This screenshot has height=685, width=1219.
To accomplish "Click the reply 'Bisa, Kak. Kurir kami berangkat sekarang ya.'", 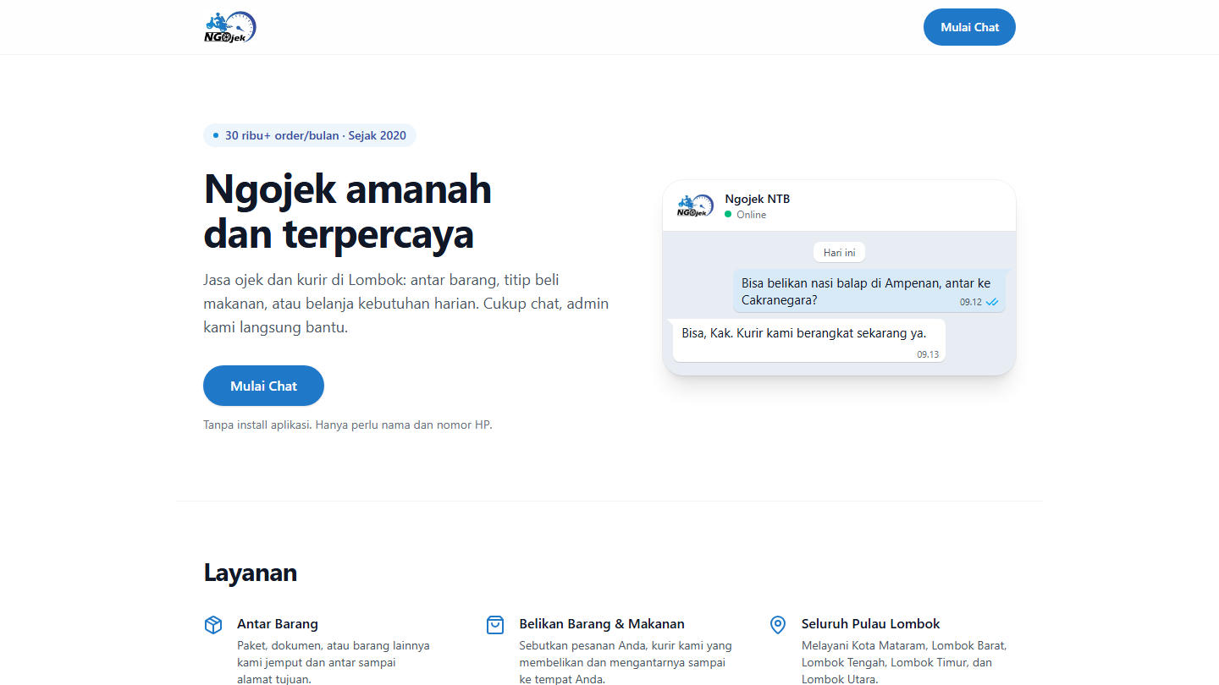I will click(x=808, y=340).
